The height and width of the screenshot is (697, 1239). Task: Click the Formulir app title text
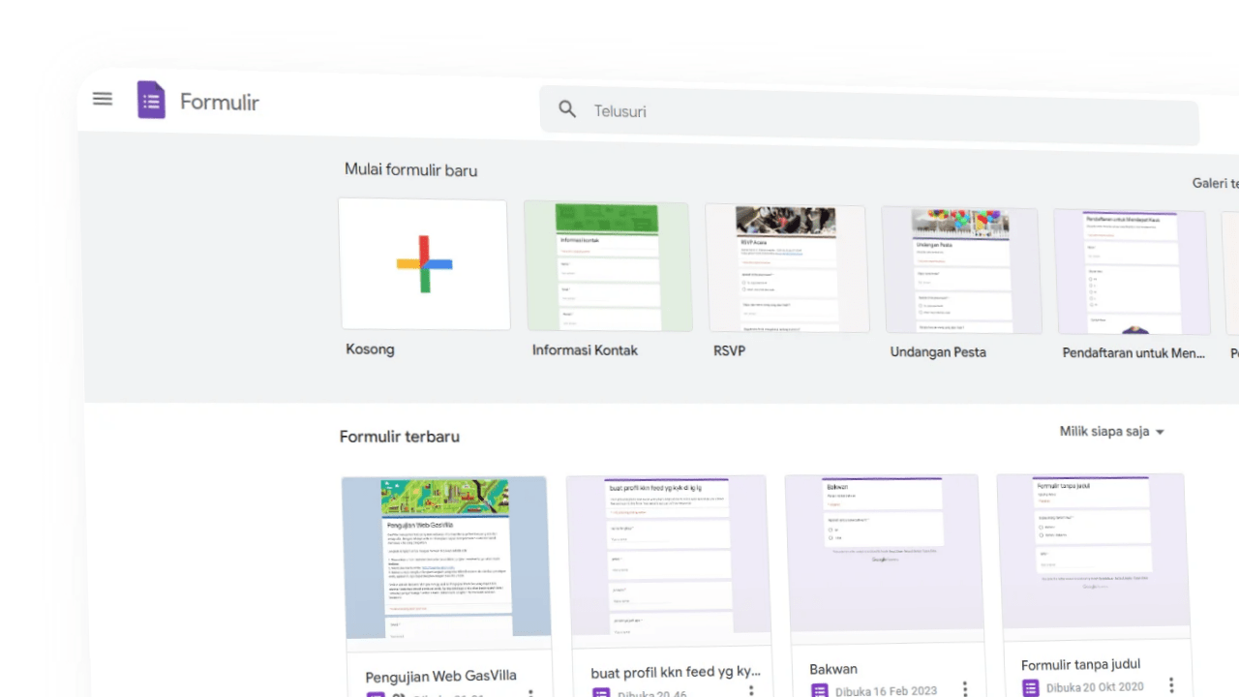[x=220, y=103]
